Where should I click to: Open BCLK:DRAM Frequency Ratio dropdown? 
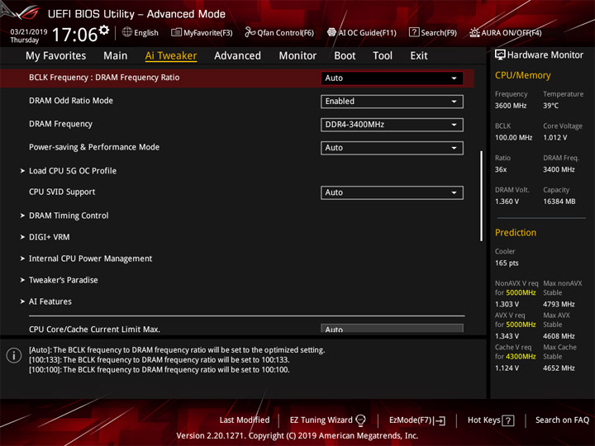(392, 78)
